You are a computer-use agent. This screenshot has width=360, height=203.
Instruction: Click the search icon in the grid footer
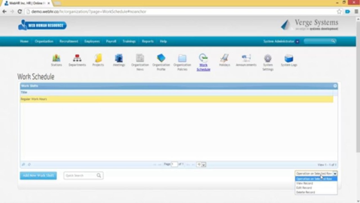tap(23, 164)
